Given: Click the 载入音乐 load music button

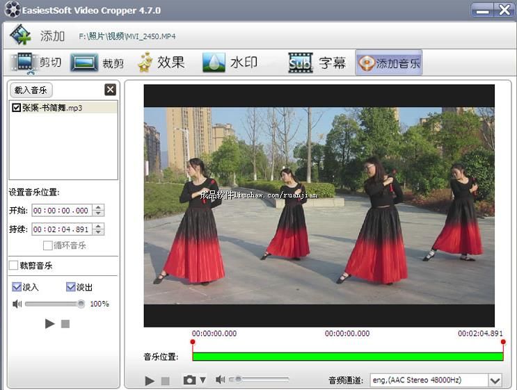Looking at the screenshot, I should [31, 90].
